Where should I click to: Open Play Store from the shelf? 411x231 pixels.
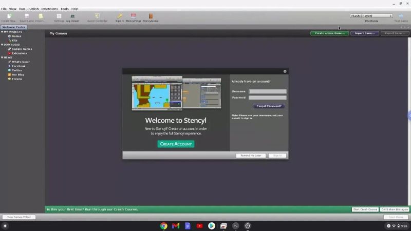[x=212, y=226]
